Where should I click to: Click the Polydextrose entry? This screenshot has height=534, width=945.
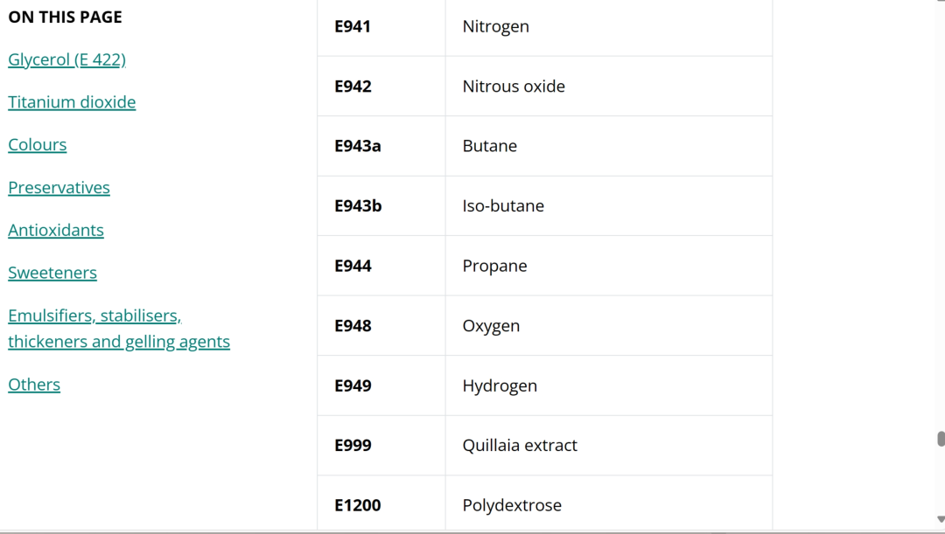click(x=512, y=505)
